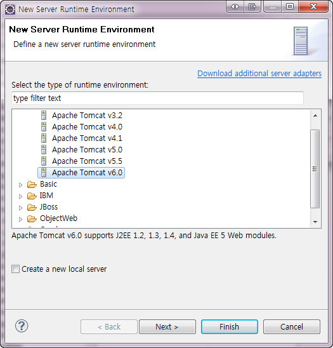The width and height of the screenshot is (333, 348).
Task: Select the JBoss folder label
Action: [49, 207]
